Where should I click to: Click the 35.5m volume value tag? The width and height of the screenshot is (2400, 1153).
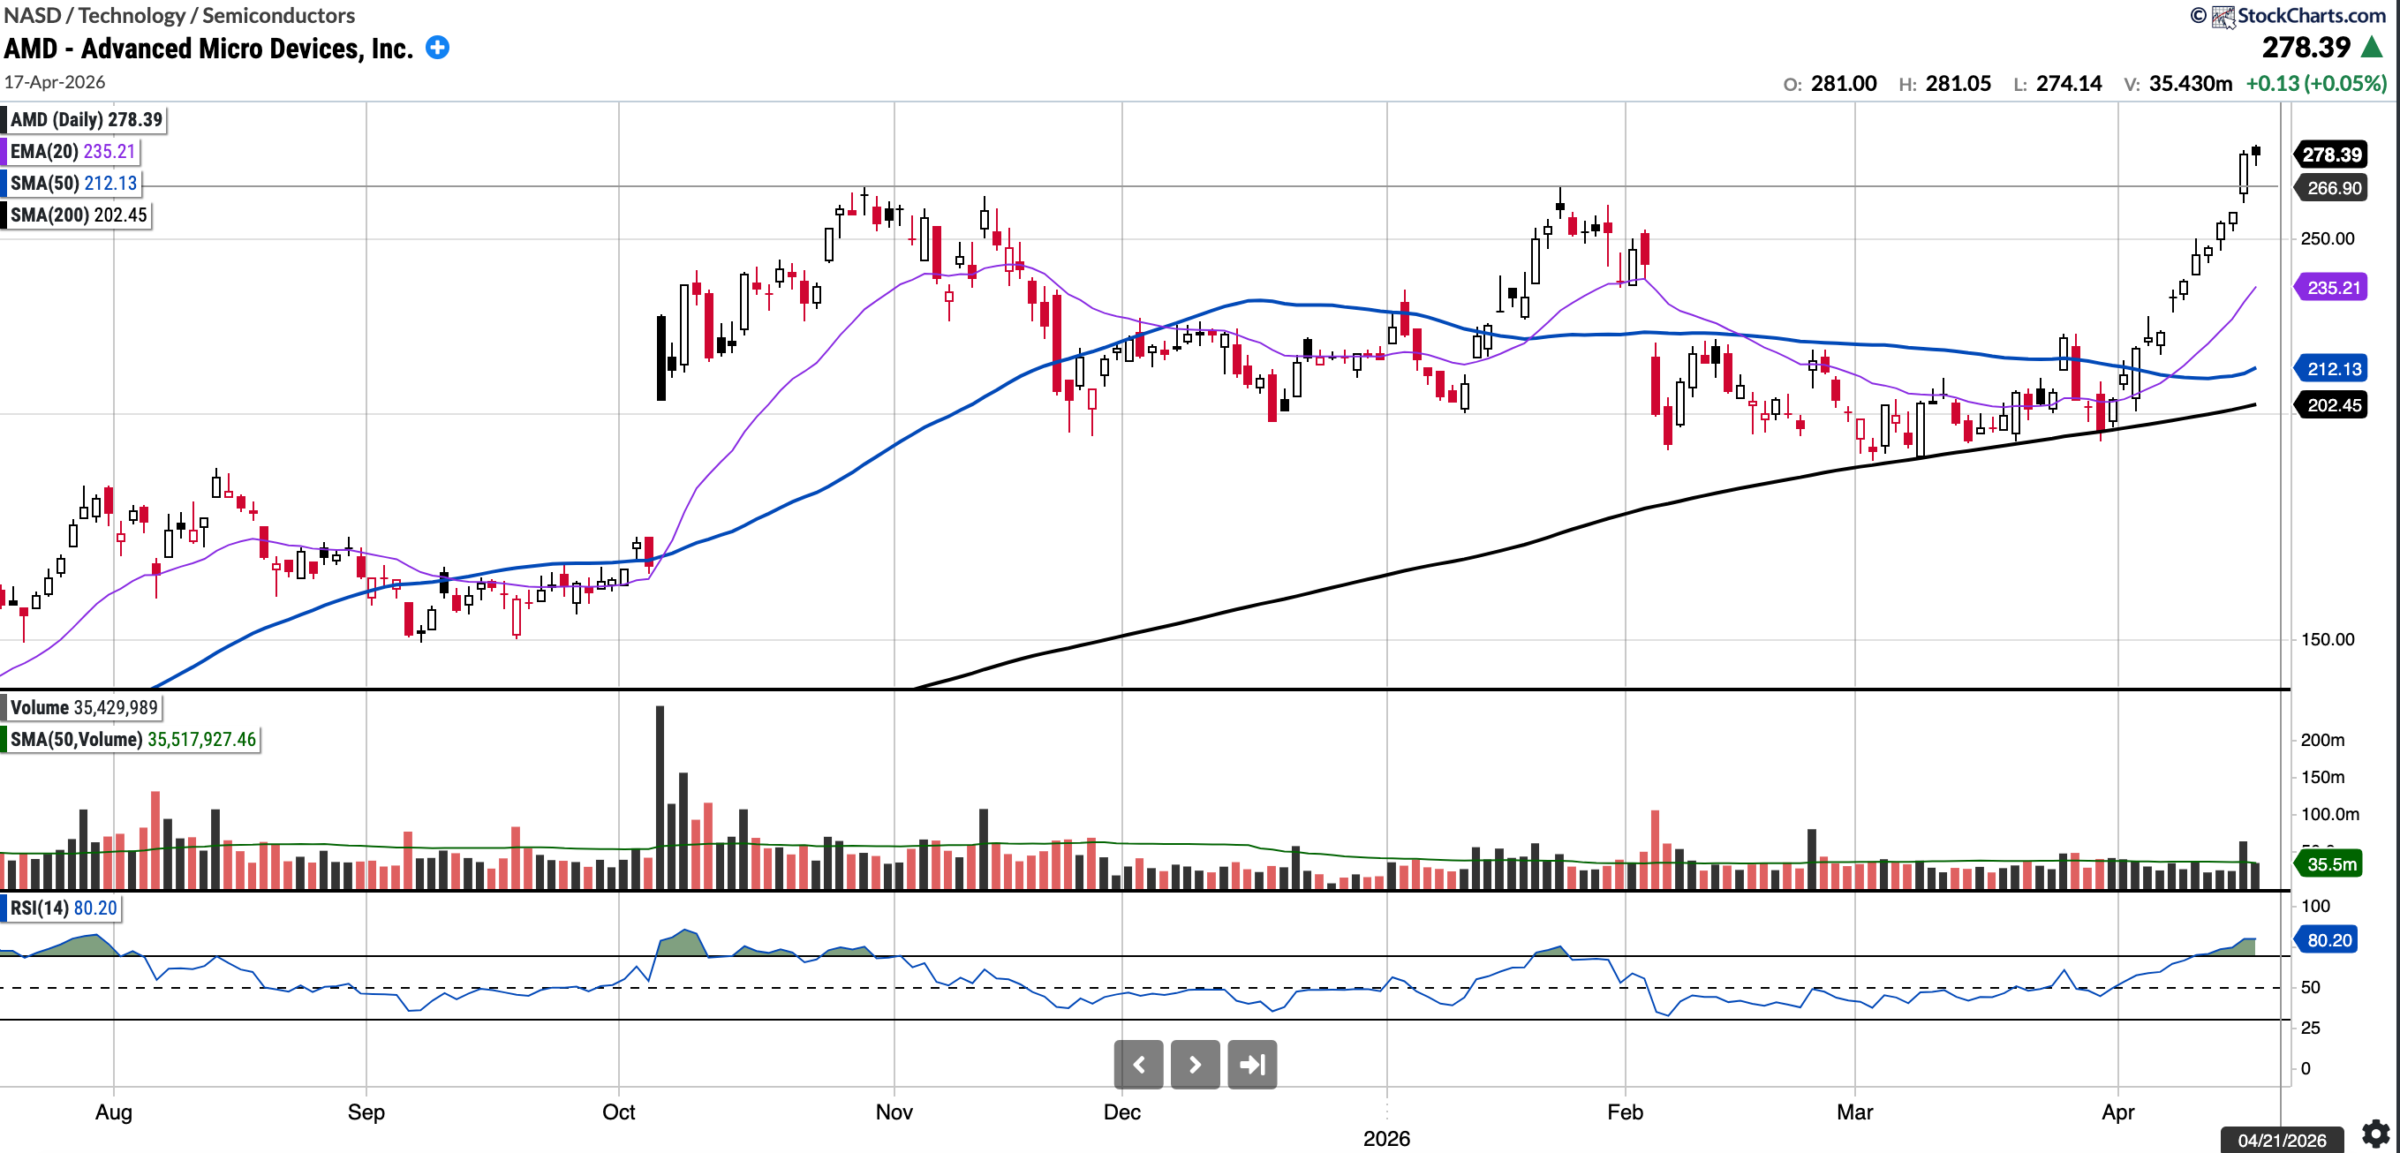[x=2331, y=864]
